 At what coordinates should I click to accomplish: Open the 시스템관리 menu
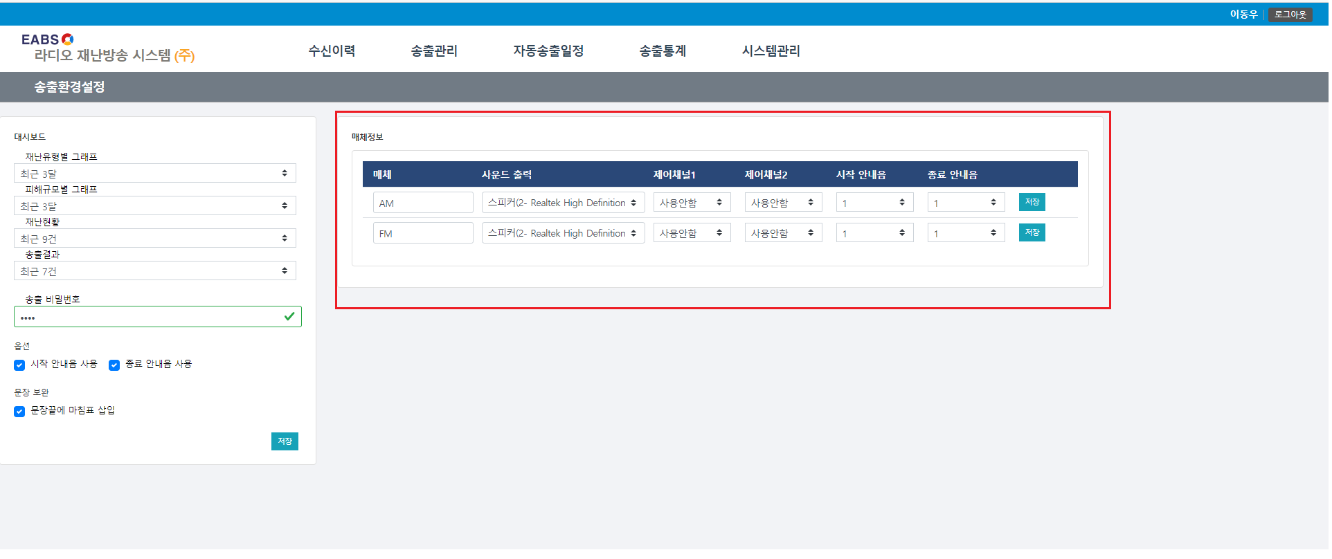[771, 51]
